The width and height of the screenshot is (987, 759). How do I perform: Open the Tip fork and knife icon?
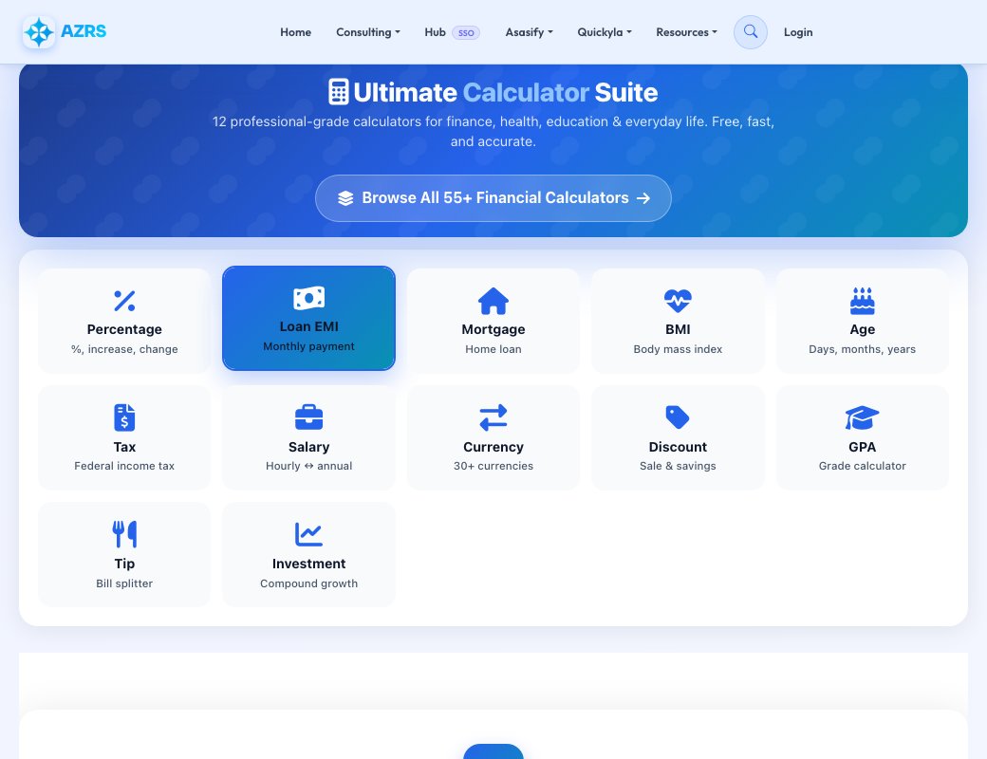pos(124,534)
